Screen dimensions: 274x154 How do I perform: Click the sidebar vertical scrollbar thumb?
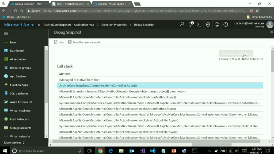click(x=46, y=76)
